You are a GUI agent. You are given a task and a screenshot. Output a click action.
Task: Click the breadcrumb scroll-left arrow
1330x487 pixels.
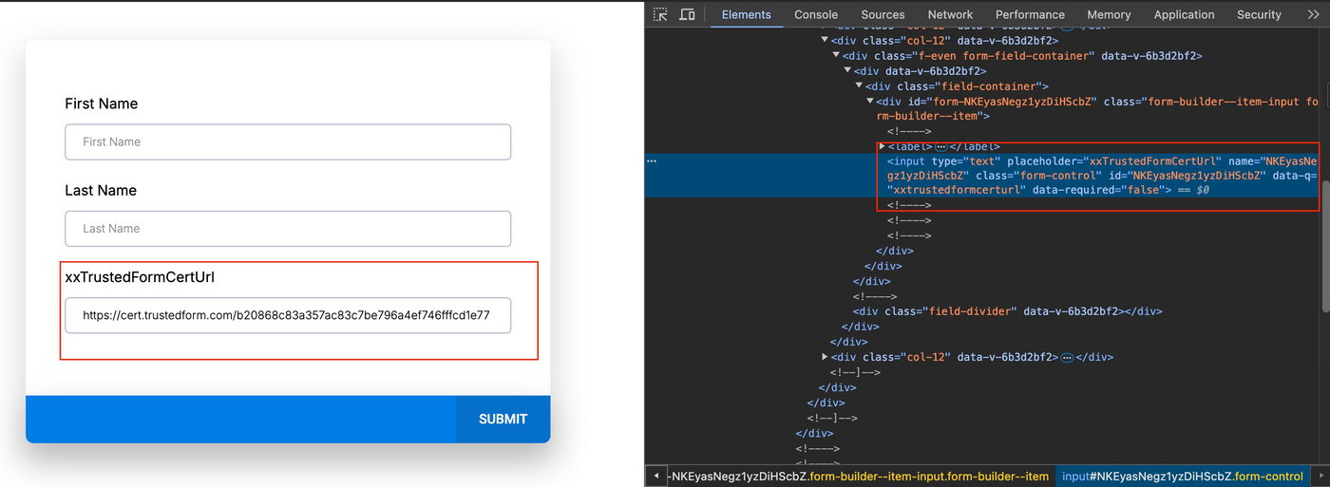click(x=656, y=476)
